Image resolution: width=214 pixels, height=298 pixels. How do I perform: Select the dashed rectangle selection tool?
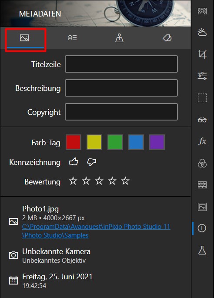point(202,98)
